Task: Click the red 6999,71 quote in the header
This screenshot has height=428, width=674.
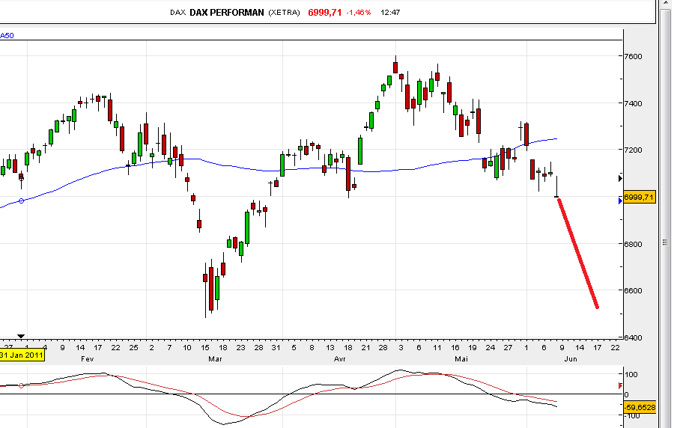Action: coord(324,13)
